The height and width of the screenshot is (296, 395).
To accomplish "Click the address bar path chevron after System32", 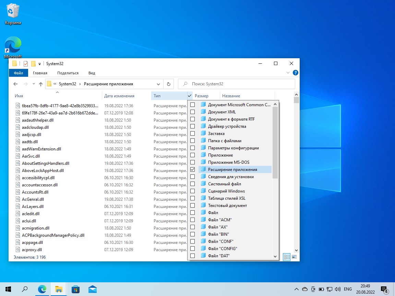I will click(x=80, y=84).
